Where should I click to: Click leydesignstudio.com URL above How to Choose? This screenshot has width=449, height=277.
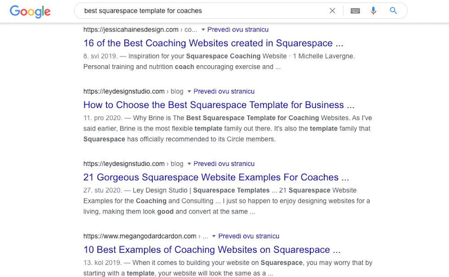(124, 91)
